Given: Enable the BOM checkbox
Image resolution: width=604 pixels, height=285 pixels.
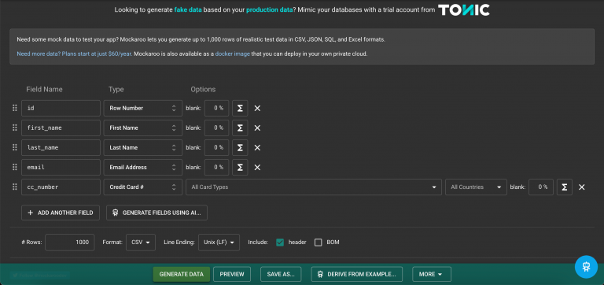Looking at the screenshot, I should pos(319,242).
